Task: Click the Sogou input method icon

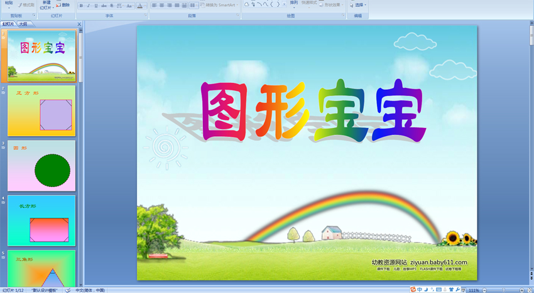Action: pos(413,290)
